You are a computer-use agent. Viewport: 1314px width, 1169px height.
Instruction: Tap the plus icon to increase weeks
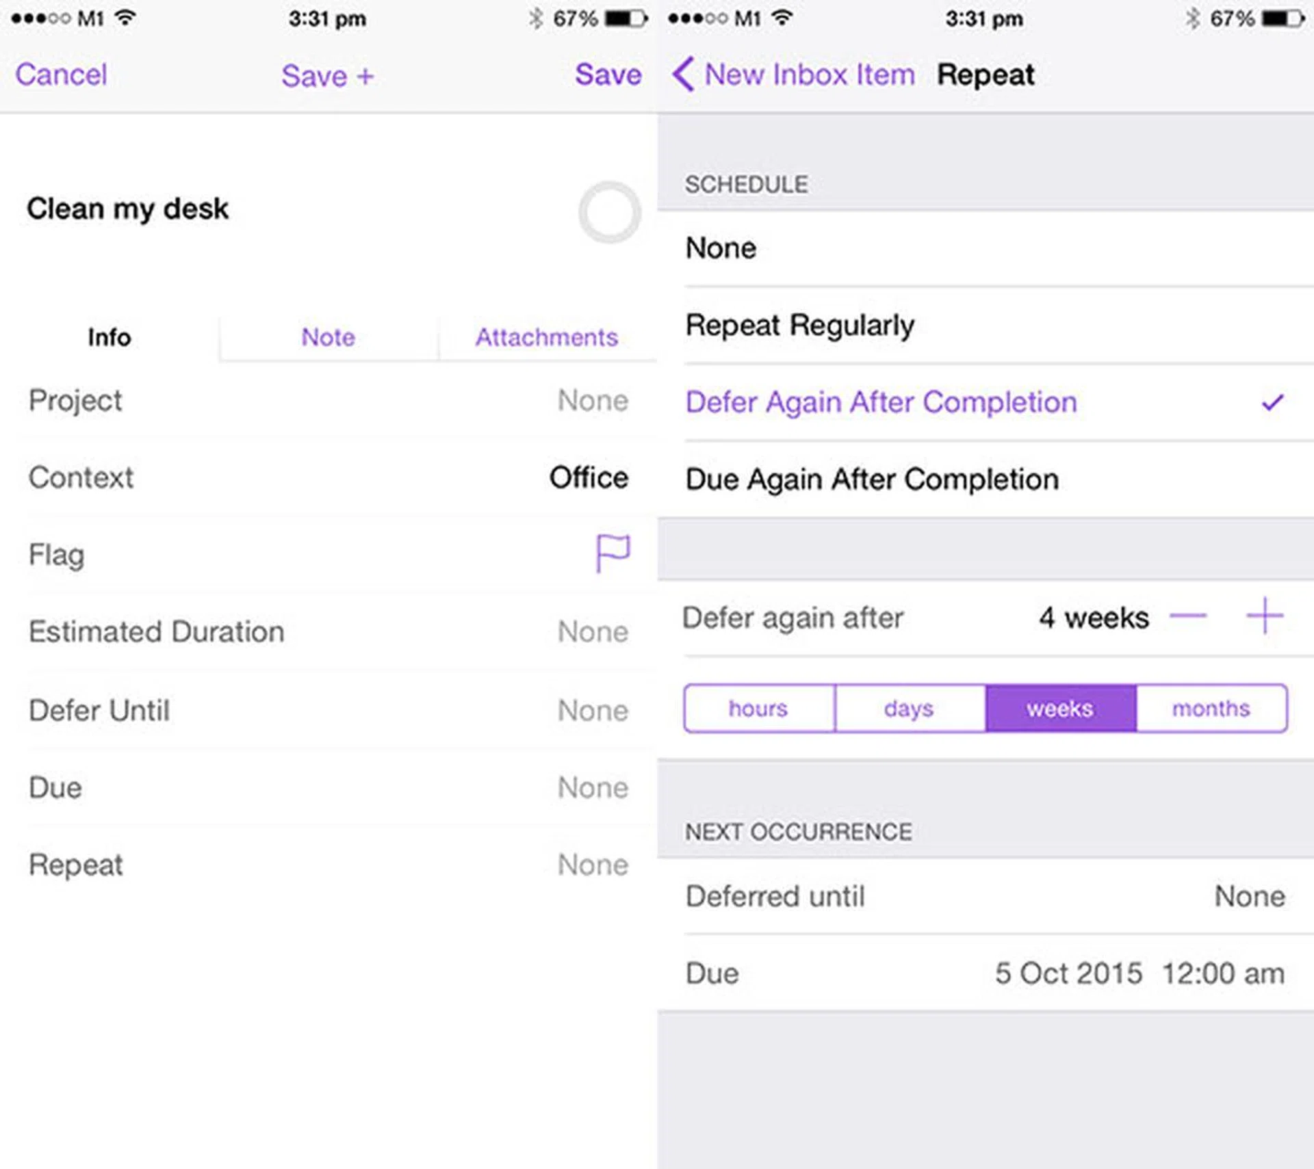(x=1264, y=616)
